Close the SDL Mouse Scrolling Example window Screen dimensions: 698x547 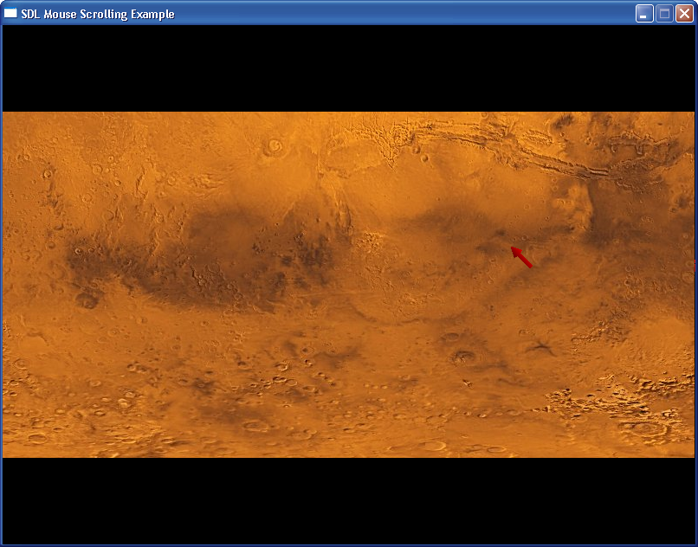[684, 14]
